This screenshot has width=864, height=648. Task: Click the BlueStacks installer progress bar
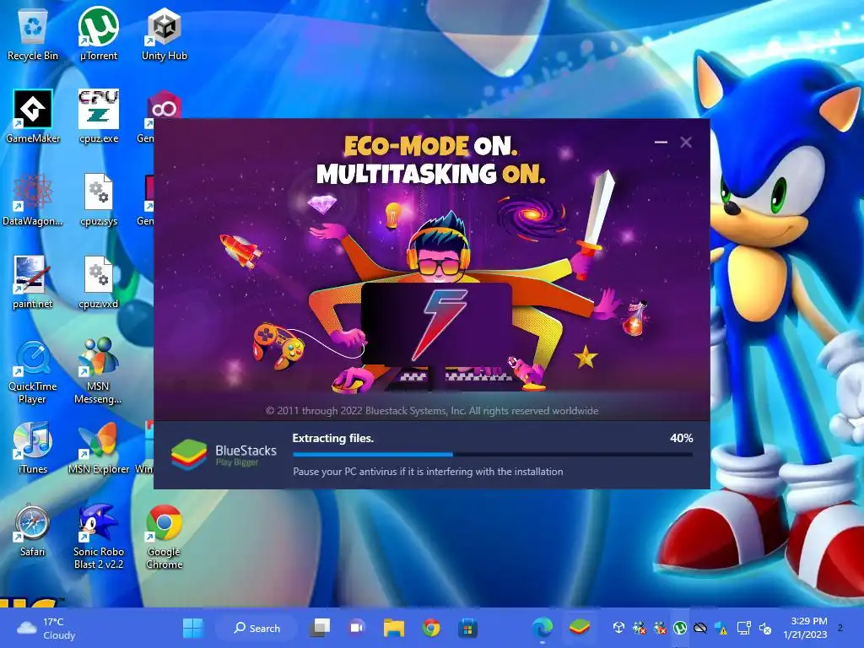coord(493,455)
